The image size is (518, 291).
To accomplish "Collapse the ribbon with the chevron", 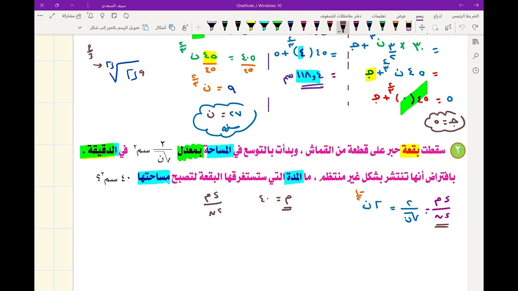I will coord(80,27).
